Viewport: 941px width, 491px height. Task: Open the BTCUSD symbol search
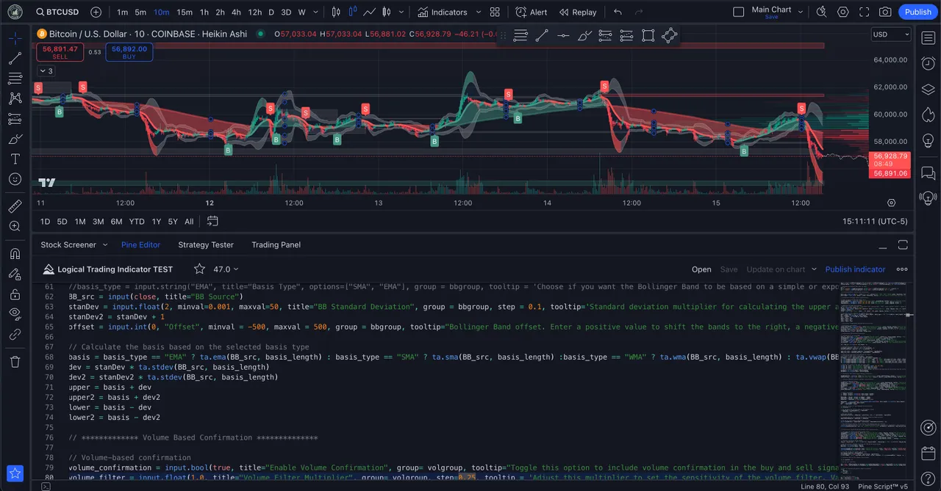pyautogui.click(x=57, y=12)
